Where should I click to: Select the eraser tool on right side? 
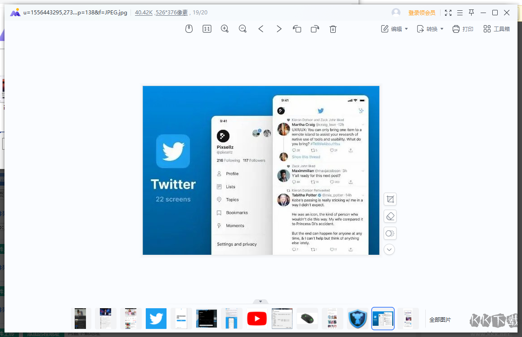390,216
